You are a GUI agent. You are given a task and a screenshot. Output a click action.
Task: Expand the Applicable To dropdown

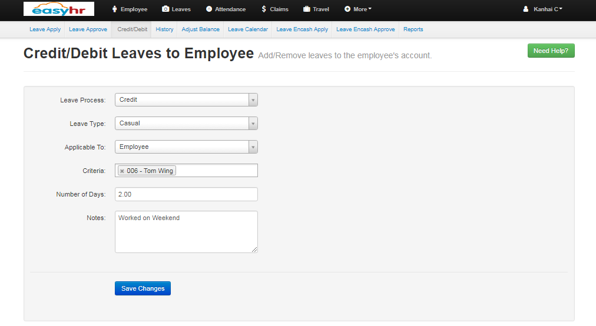(253, 147)
